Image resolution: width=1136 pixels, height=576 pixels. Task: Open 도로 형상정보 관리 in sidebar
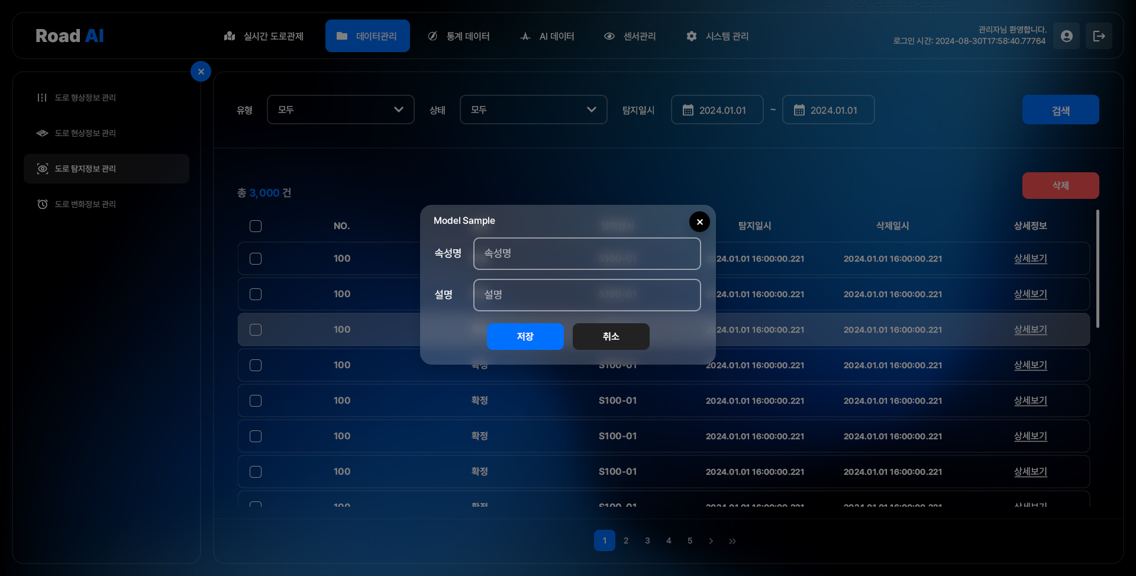pyautogui.click(x=106, y=98)
